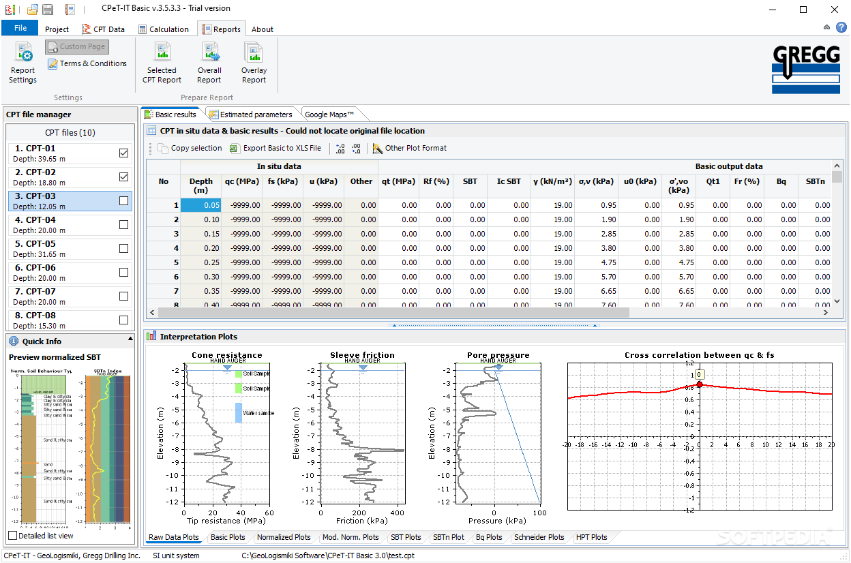Click the Interpretation Plots bar-chart icon
Screen dimensions: 851x563
tap(151, 336)
